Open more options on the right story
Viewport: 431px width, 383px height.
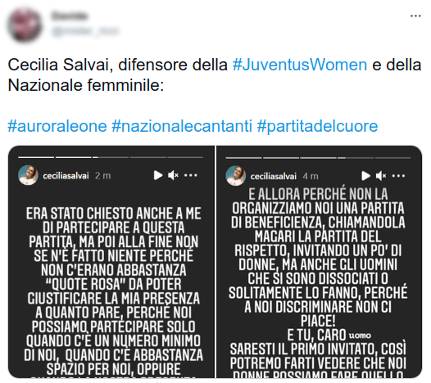398,176
